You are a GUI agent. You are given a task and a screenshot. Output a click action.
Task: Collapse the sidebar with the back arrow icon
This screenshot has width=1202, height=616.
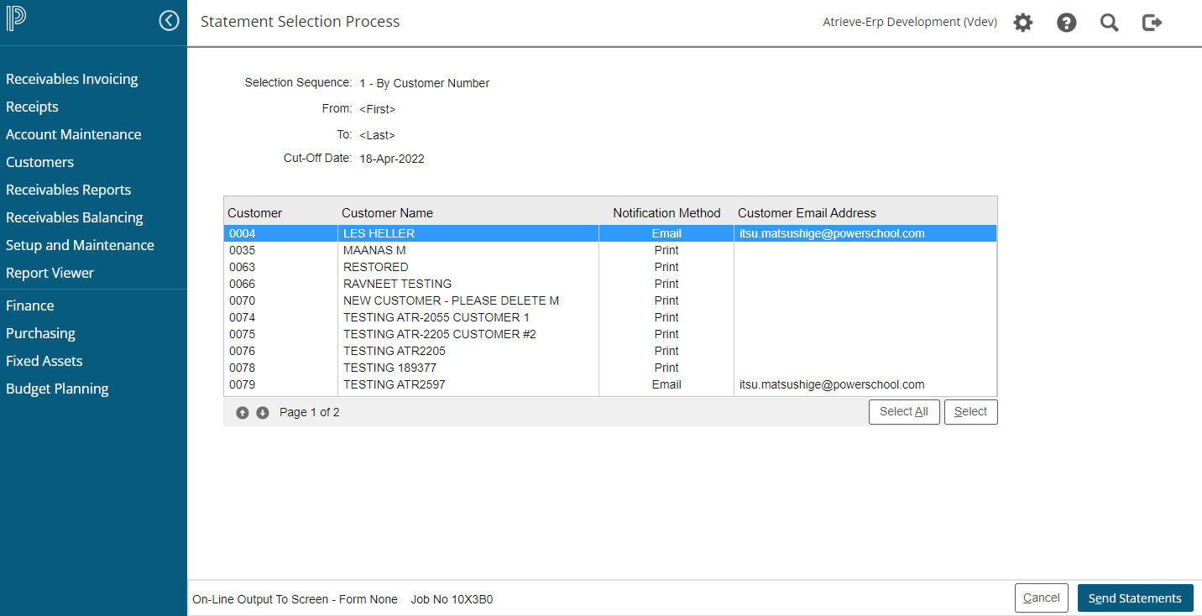tap(169, 21)
